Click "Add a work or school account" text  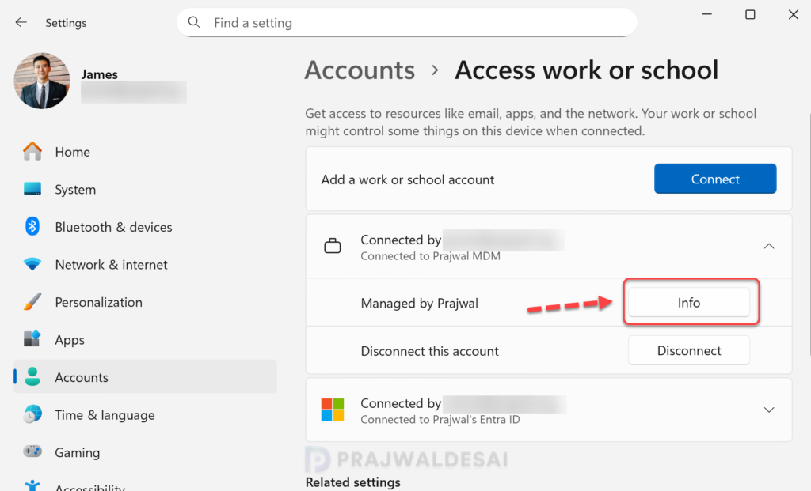point(408,179)
